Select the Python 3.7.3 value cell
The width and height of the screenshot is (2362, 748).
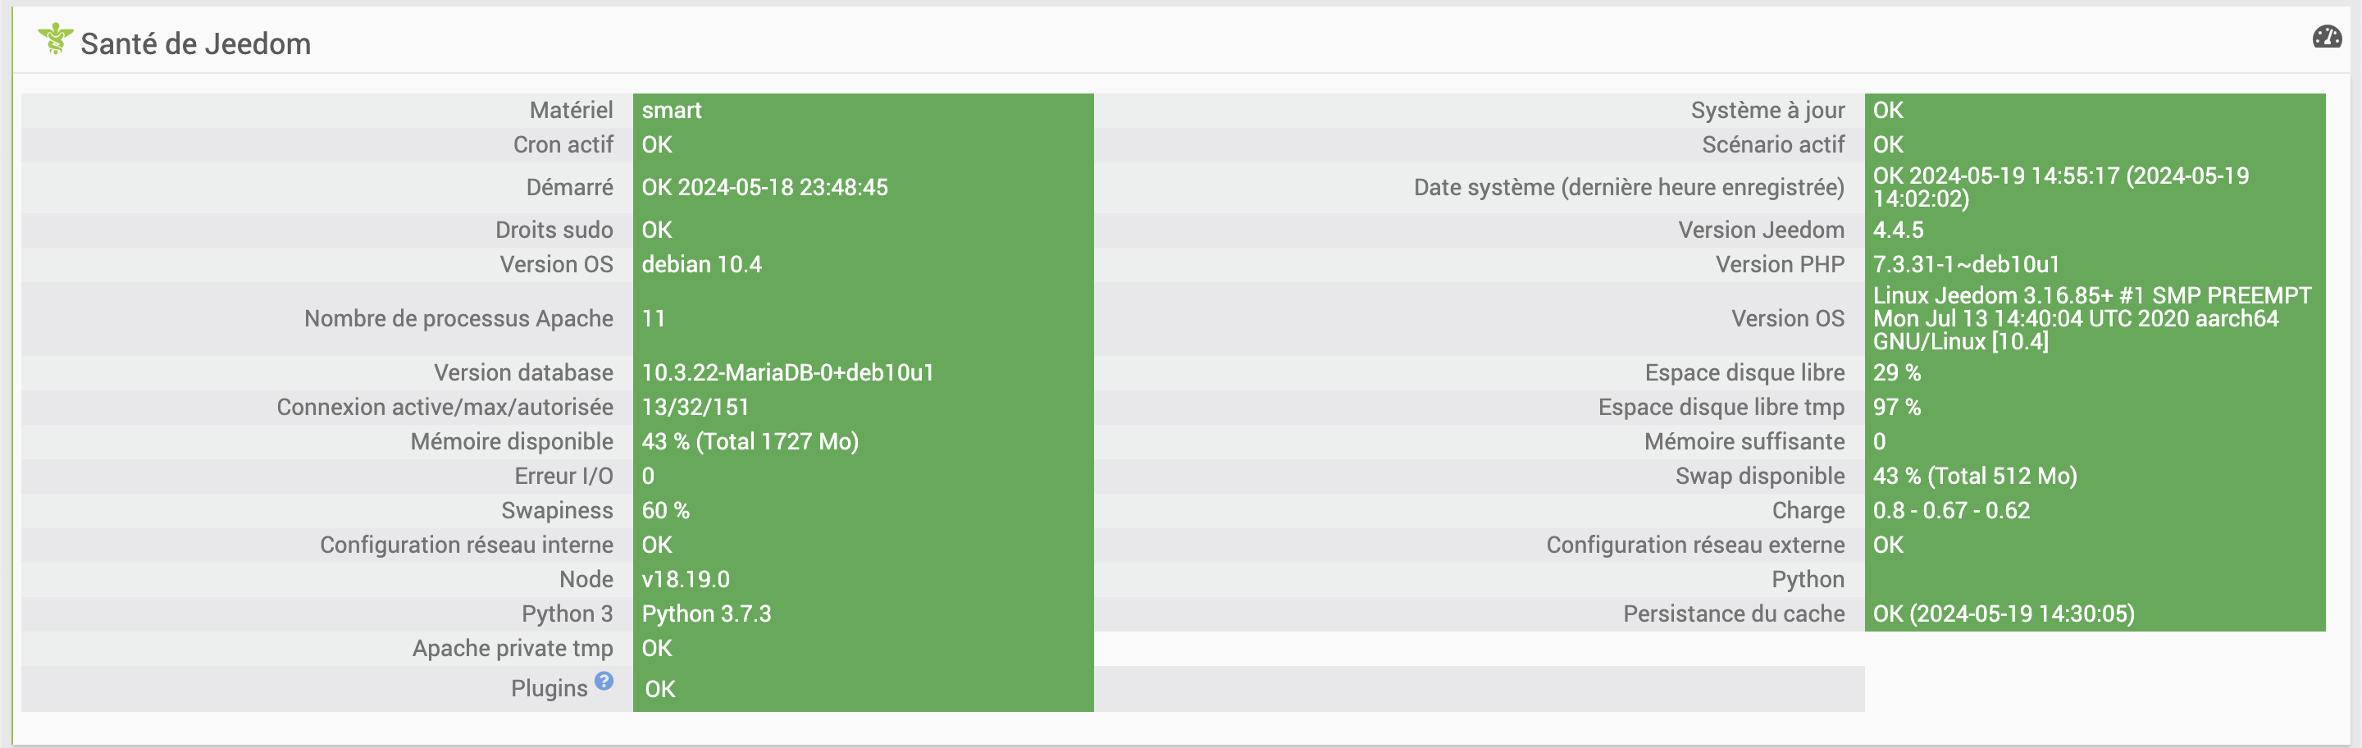pyautogui.click(x=863, y=613)
